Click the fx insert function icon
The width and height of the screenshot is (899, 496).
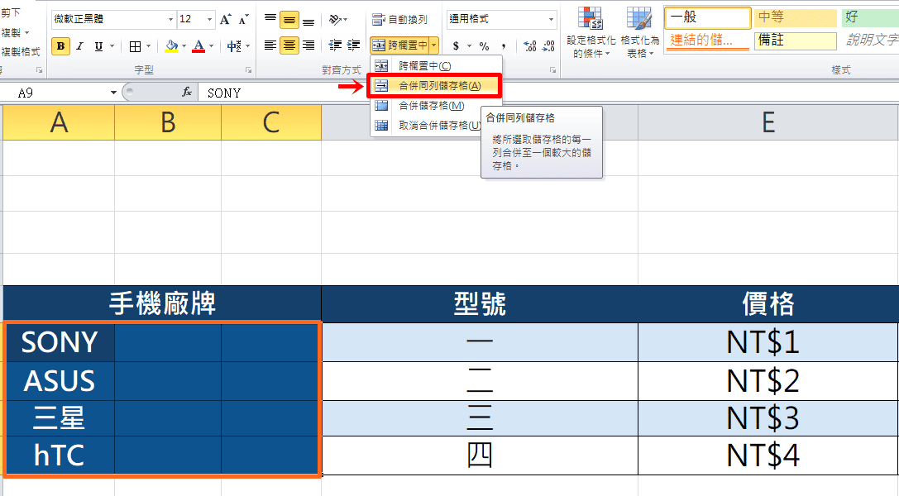pos(187,93)
